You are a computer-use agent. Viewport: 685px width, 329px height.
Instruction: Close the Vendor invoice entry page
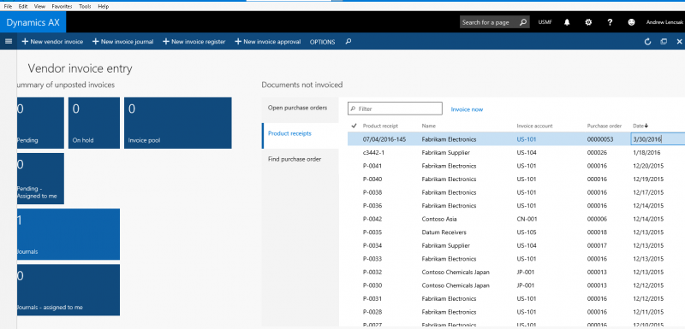[679, 42]
